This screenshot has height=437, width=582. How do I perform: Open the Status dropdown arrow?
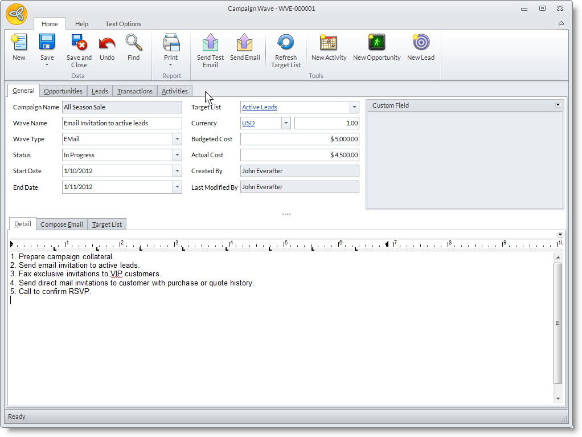tap(177, 155)
